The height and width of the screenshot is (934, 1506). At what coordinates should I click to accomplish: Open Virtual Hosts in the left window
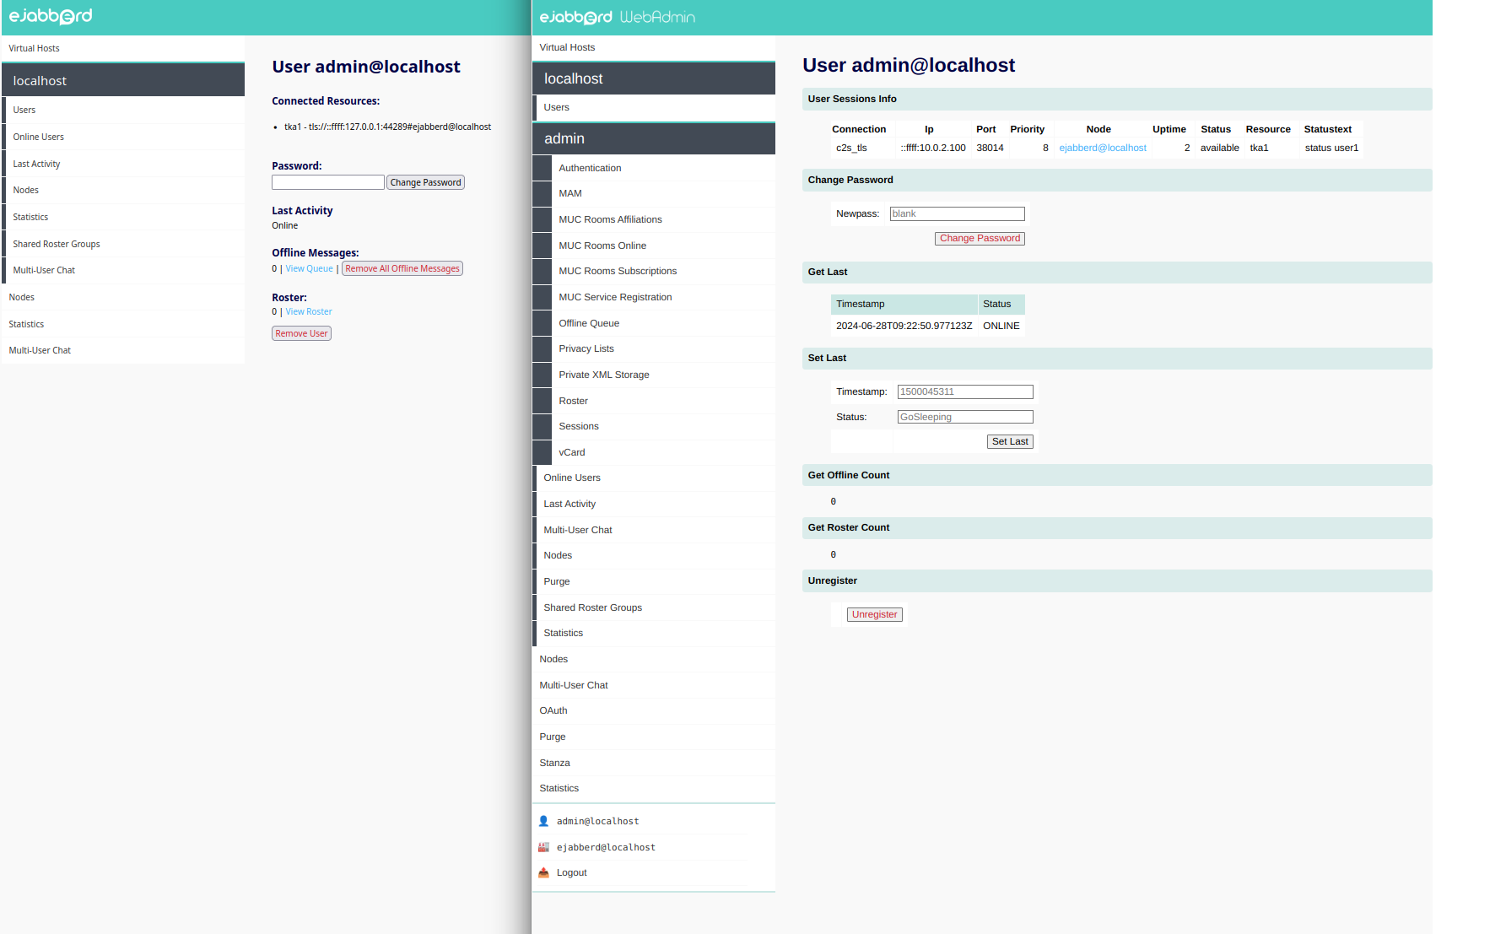click(x=34, y=48)
